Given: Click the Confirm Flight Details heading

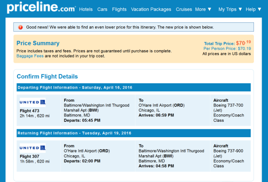Looking at the screenshot, I should click(47, 76).
